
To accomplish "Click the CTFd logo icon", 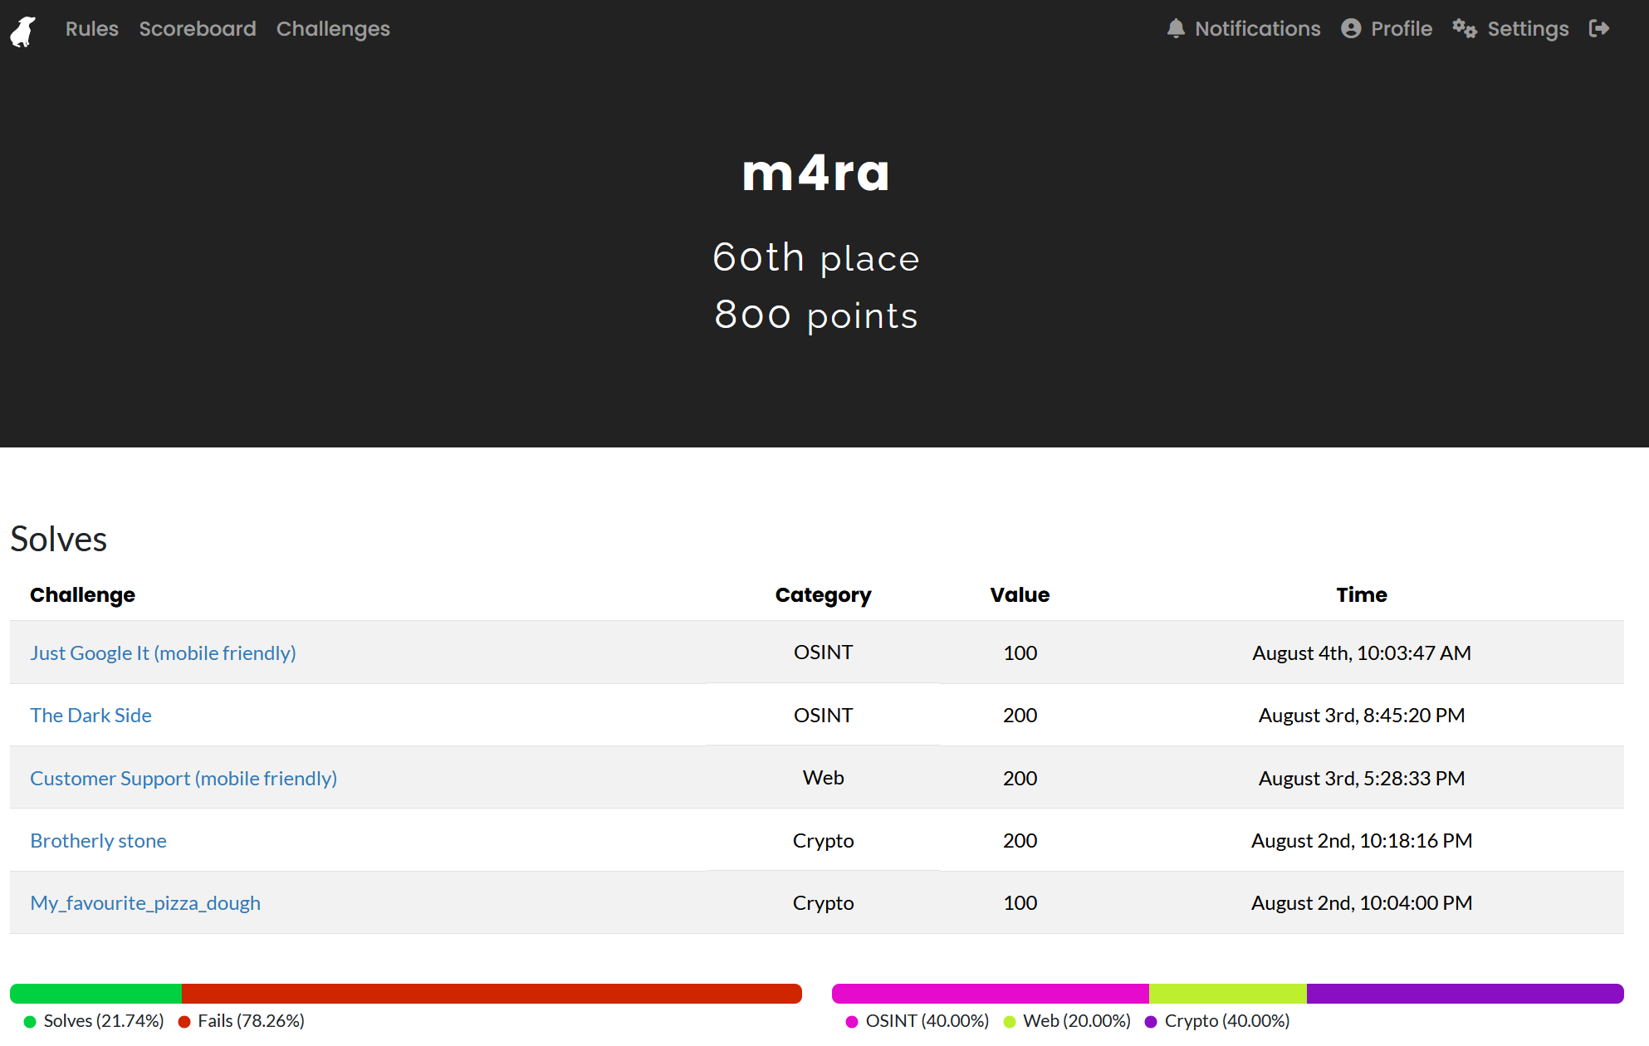I will point(23,31).
